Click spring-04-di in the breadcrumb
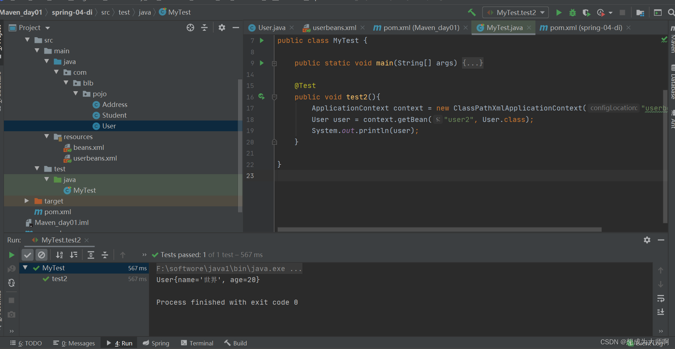675x349 pixels. click(72, 12)
